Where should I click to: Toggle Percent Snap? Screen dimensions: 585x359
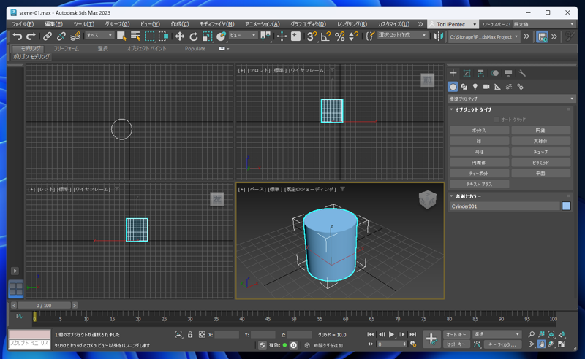[339, 36]
